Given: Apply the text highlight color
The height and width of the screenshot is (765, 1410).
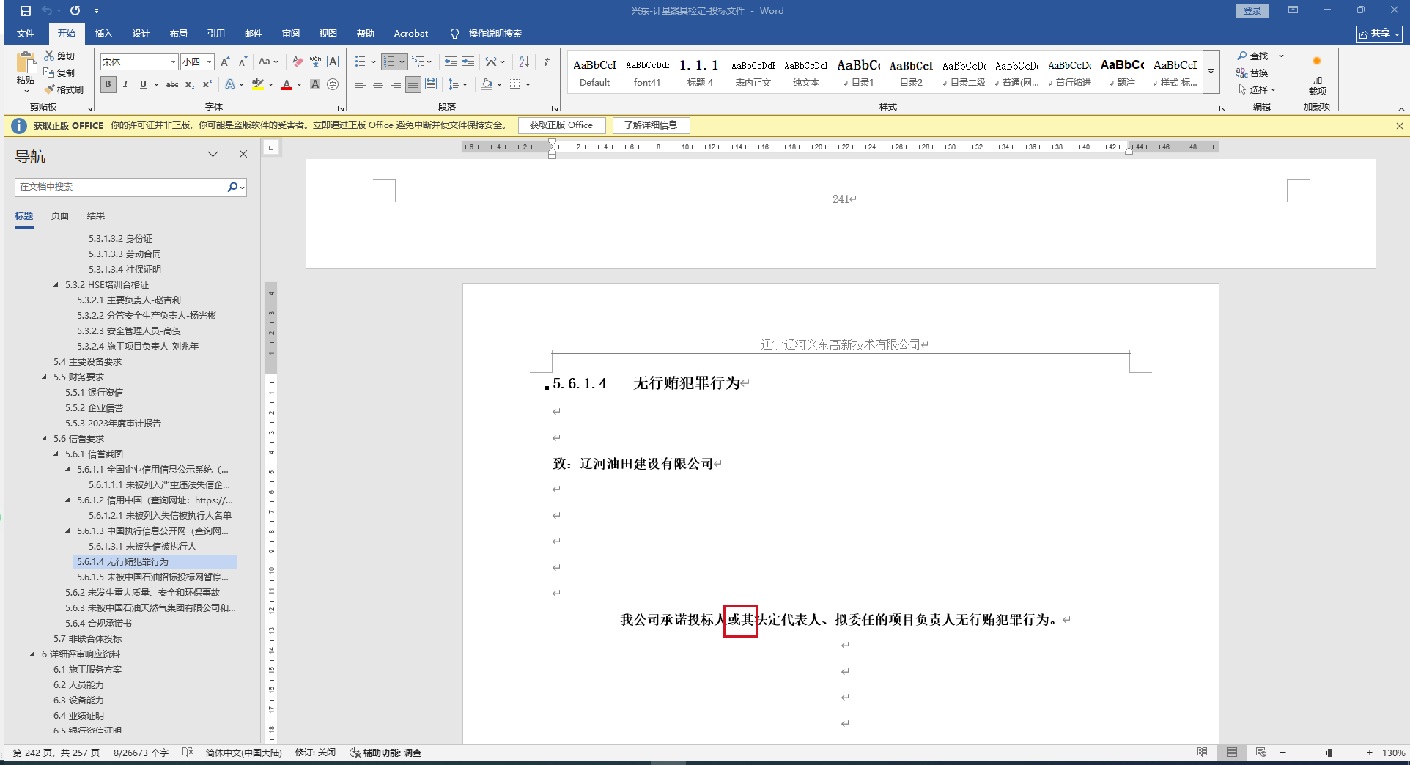Looking at the screenshot, I should pyautogui.click(x=257, y=84).
